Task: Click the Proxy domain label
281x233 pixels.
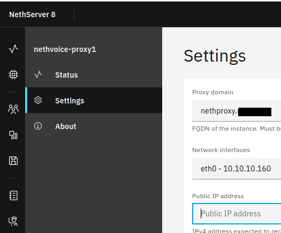Action: pos(212,92)
